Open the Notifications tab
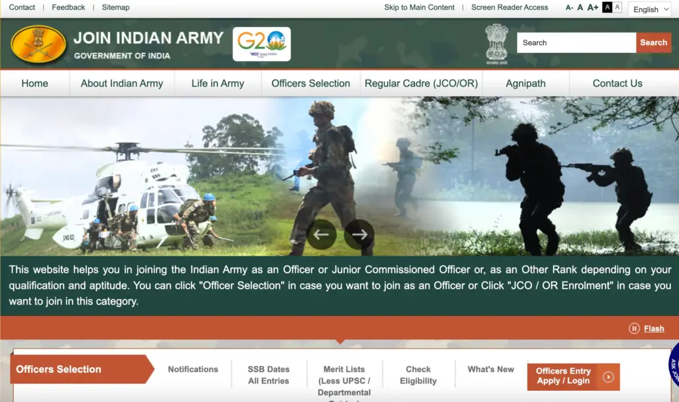 193,369
